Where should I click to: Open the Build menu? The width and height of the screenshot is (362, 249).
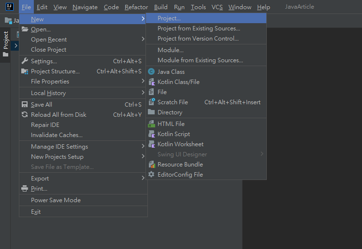(x=160, y=7)
